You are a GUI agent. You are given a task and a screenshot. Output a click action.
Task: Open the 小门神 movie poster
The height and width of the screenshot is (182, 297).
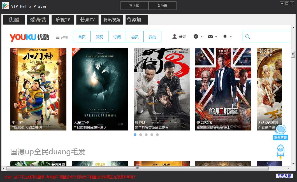(38, 89)
